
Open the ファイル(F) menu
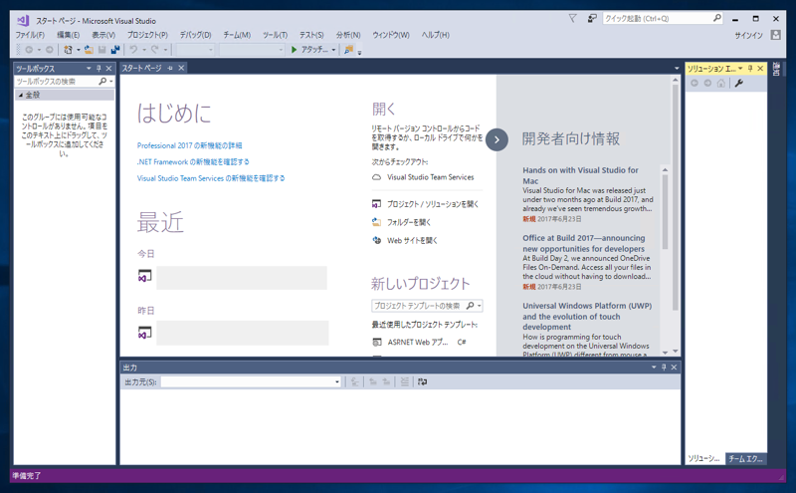[30, 35]
